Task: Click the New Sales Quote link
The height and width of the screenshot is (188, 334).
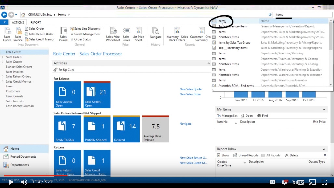Action: click(191, 89)
